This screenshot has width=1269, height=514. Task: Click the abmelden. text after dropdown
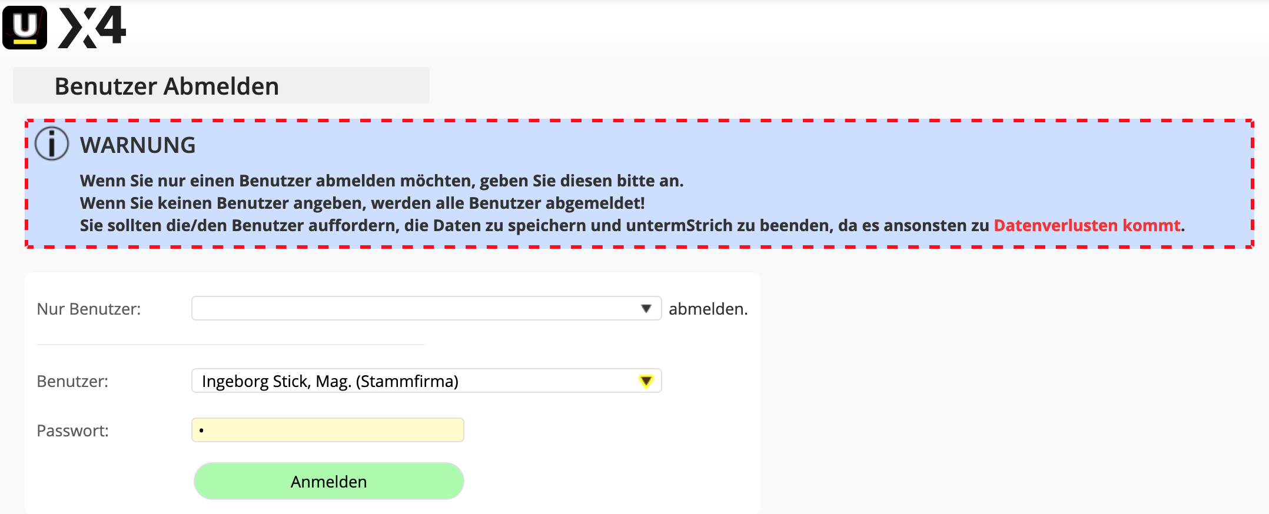point(708,309)
